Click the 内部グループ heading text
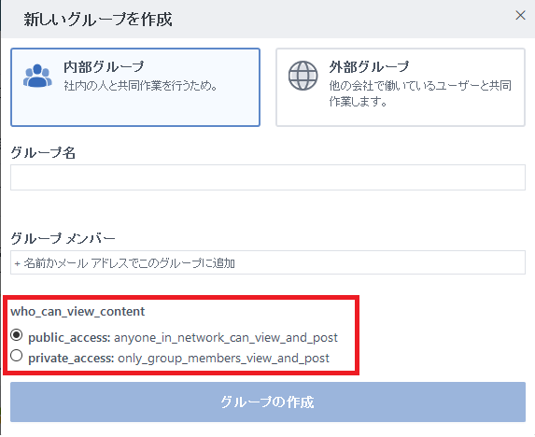This screenshot has height=437, width=535. (104, 67)
